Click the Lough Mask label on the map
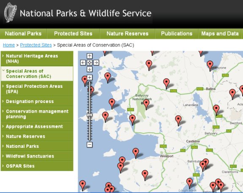 (188, 190)
